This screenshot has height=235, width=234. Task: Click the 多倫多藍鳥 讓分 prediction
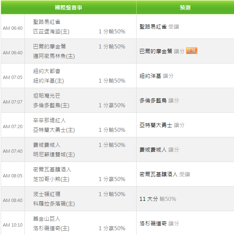click(x=159, y=100)
